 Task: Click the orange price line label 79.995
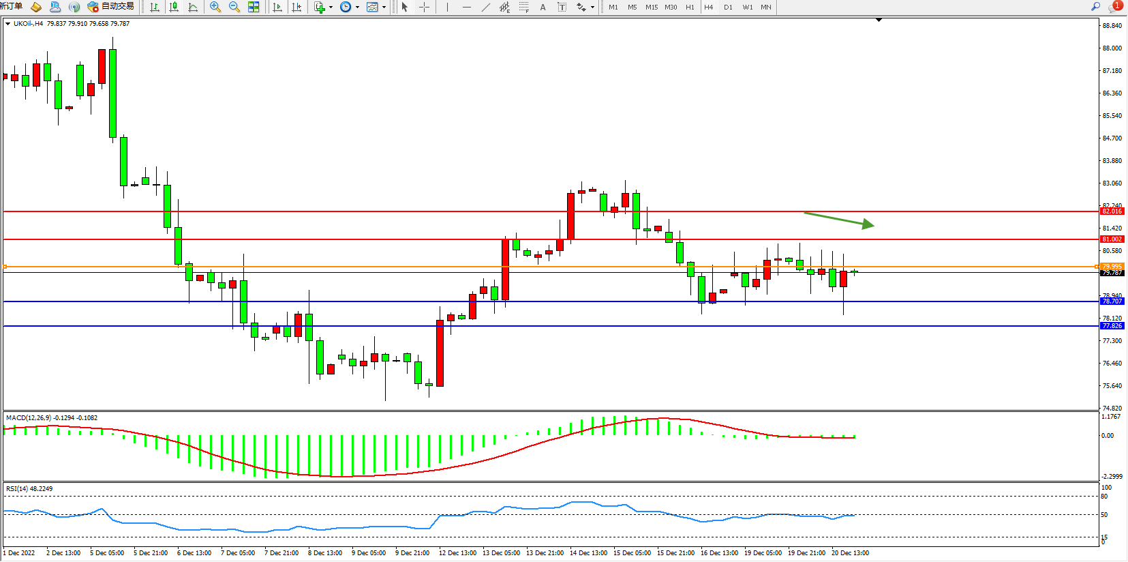[1112, 267]
